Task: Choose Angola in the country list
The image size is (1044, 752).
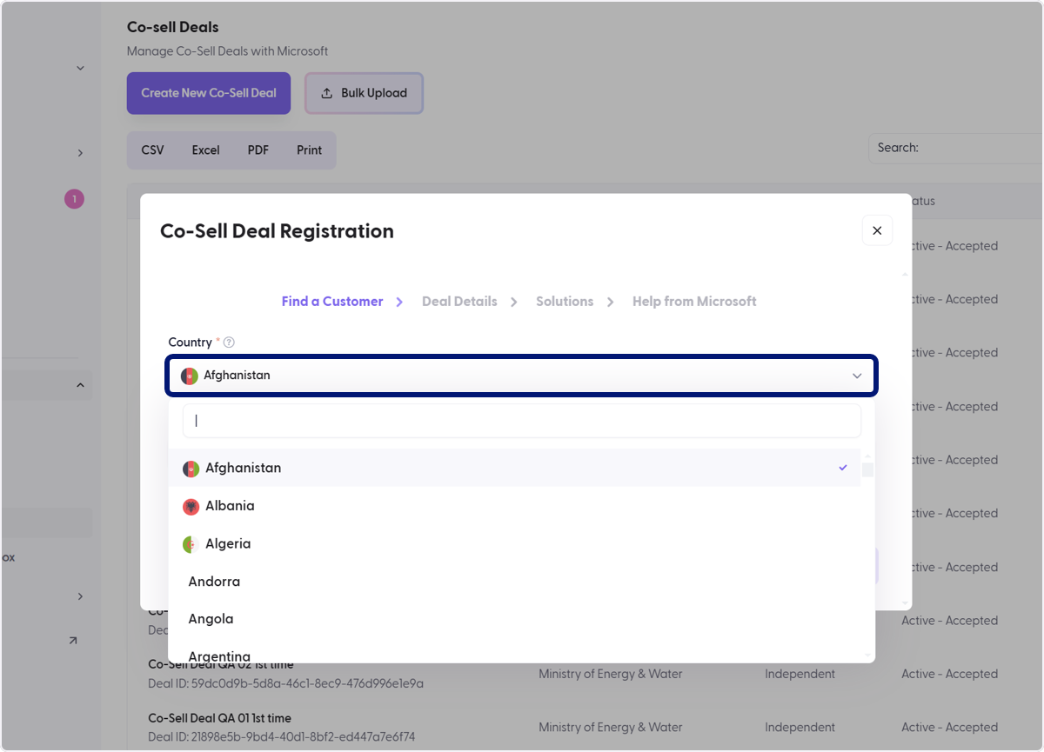Action: (515, 619)
